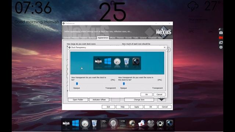Click the recycle bin in the transparency preview
Screen dimensions: 235x132
[x=126, y=62]
